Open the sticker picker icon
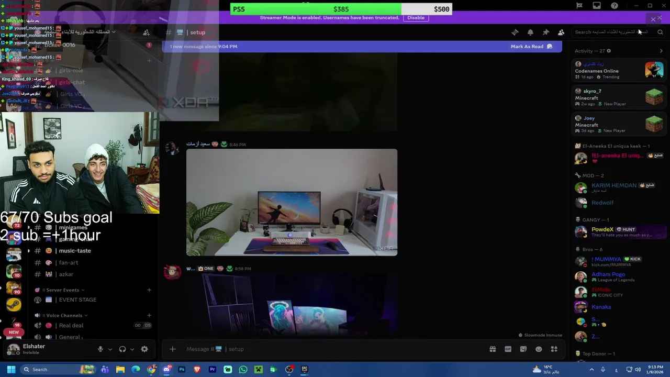The width and height of the screenshot is (670, 377). 523,349
